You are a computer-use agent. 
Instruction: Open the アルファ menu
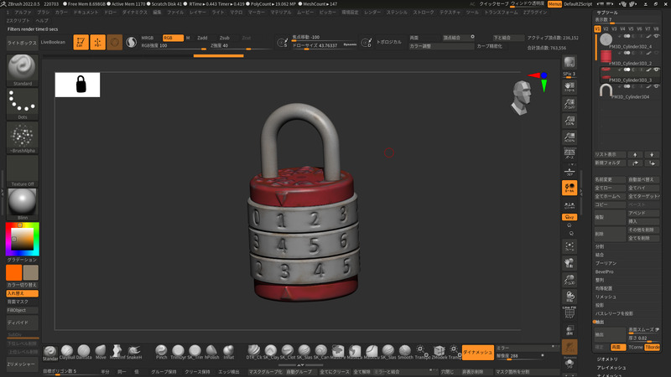pyautogui.click(x=23, y=13)
